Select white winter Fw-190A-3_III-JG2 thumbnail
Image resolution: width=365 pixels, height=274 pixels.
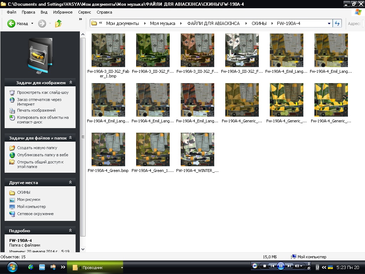point(242,50)
